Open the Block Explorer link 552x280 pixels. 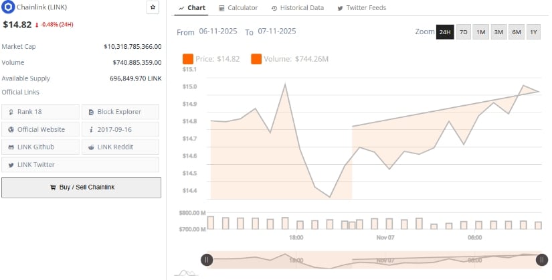click(120, 112)
